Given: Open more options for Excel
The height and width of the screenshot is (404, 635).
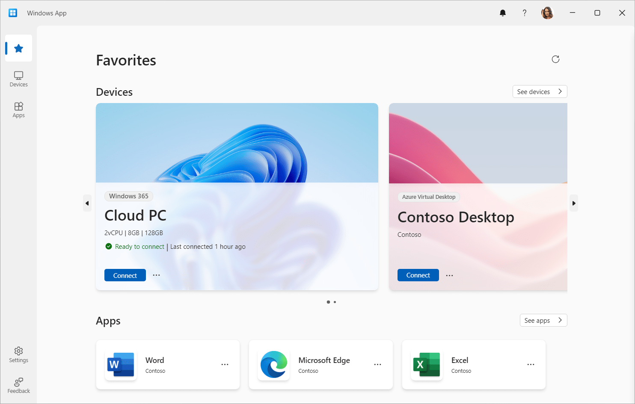Looking at the screenshot, I should [x=531, y=364].
